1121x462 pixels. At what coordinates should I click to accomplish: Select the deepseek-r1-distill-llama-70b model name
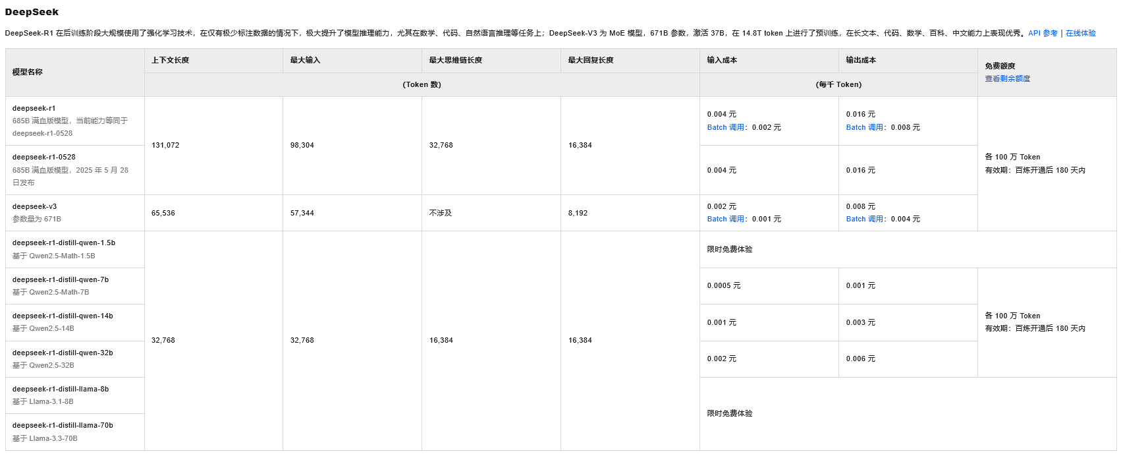tap(63, 425)
